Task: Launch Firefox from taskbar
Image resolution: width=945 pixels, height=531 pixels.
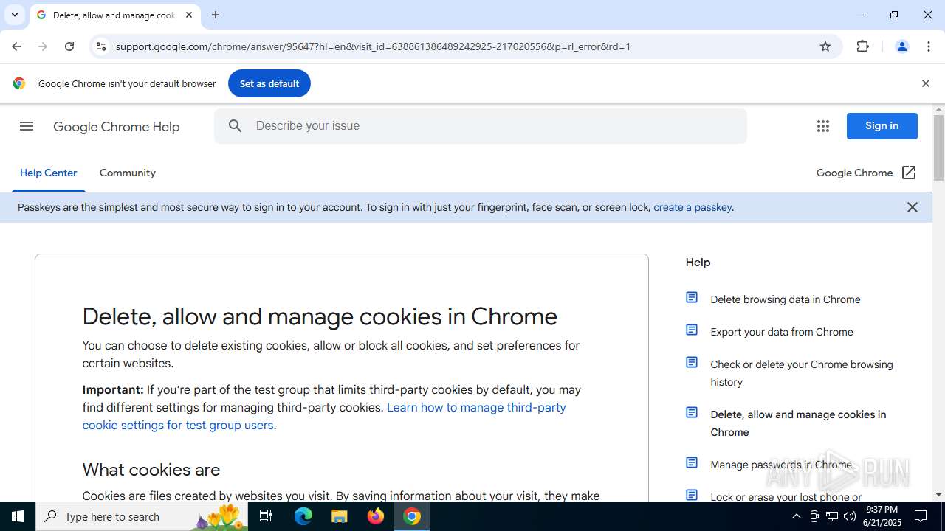Action: pos(376,516)
